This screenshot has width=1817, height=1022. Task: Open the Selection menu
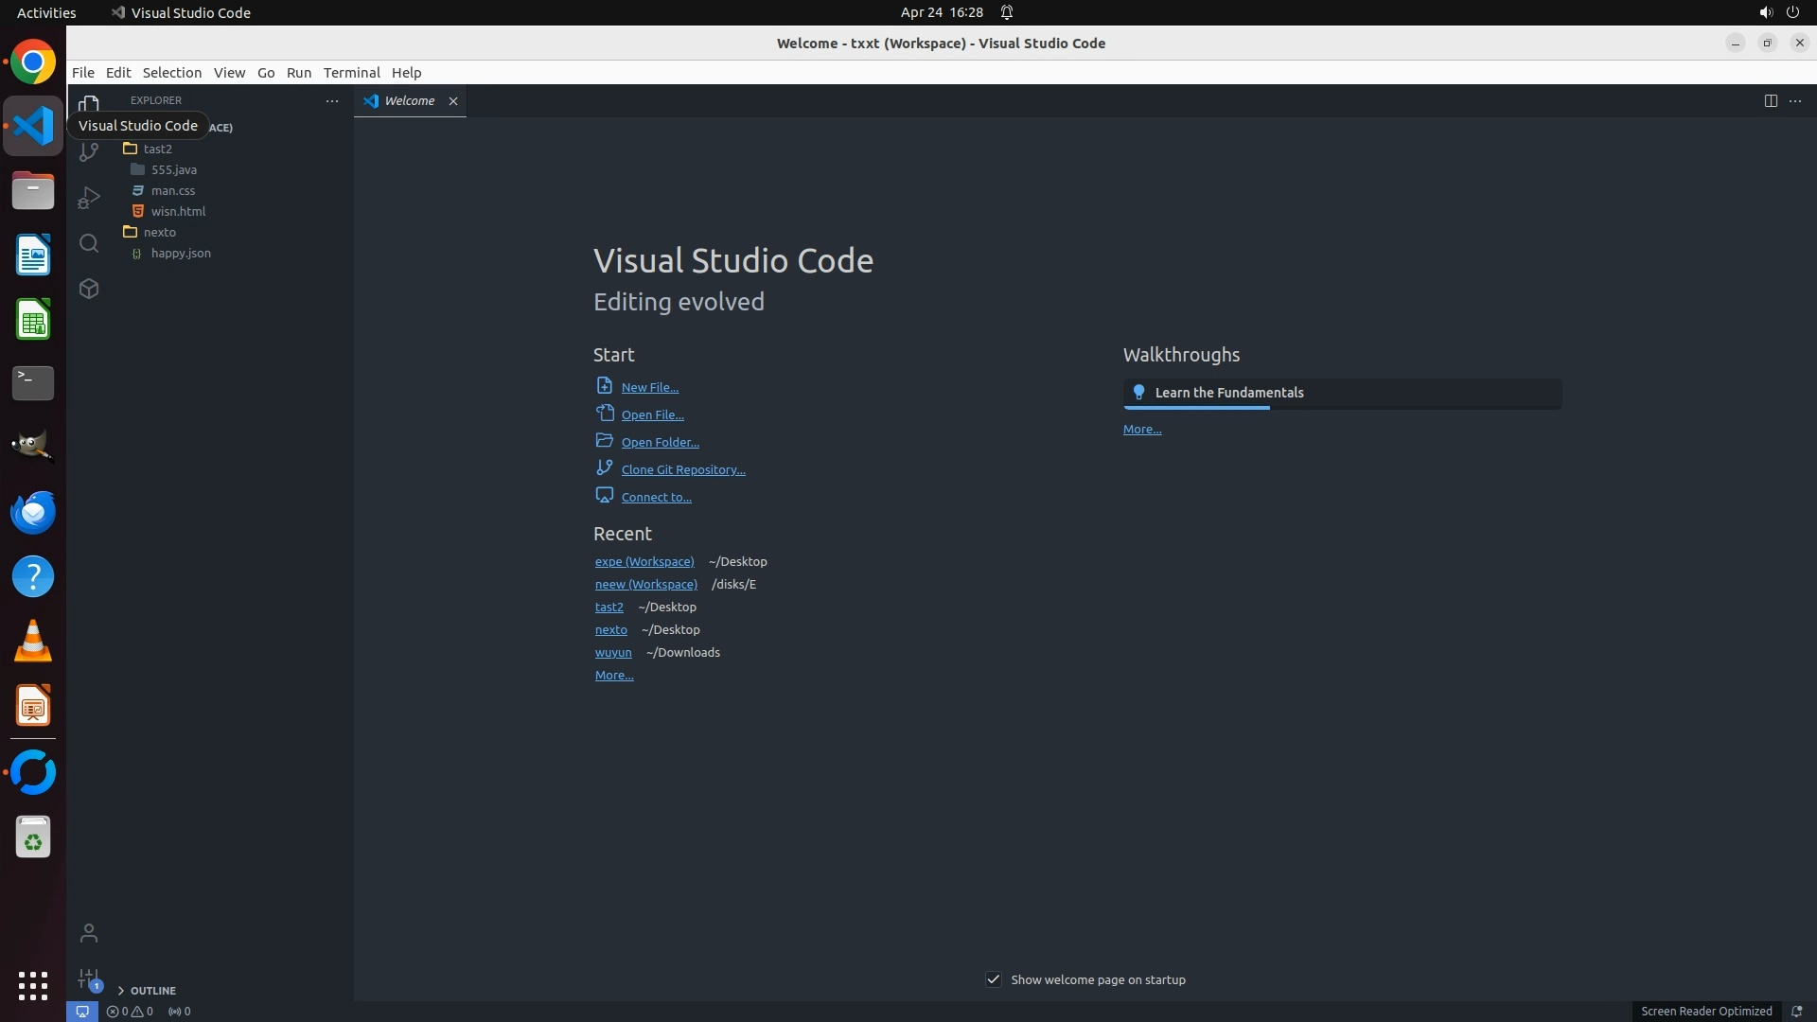click(171, 73)
